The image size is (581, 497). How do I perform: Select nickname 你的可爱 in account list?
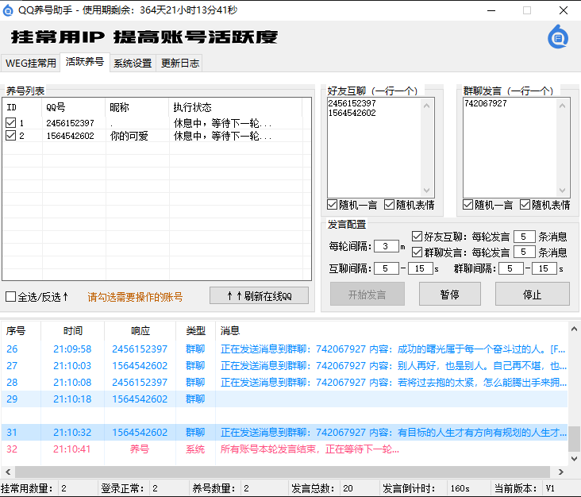pyautogui.click(x=129, y=136)
